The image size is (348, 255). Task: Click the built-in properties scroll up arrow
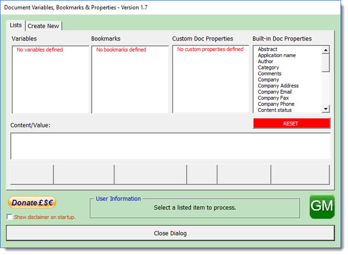[x=326, y=50]
